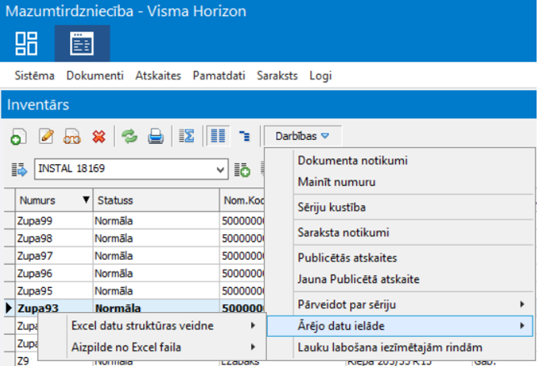
Task: Click the edit pencil icon
Action: coord(46,137)
